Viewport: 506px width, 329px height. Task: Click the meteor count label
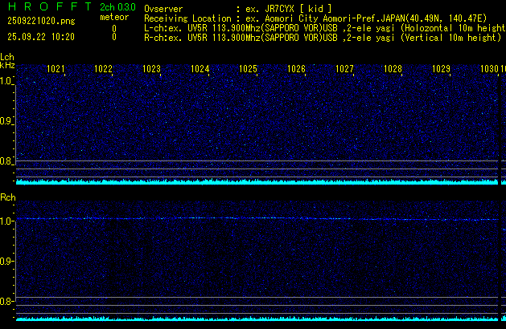click(x=113, y=17)
